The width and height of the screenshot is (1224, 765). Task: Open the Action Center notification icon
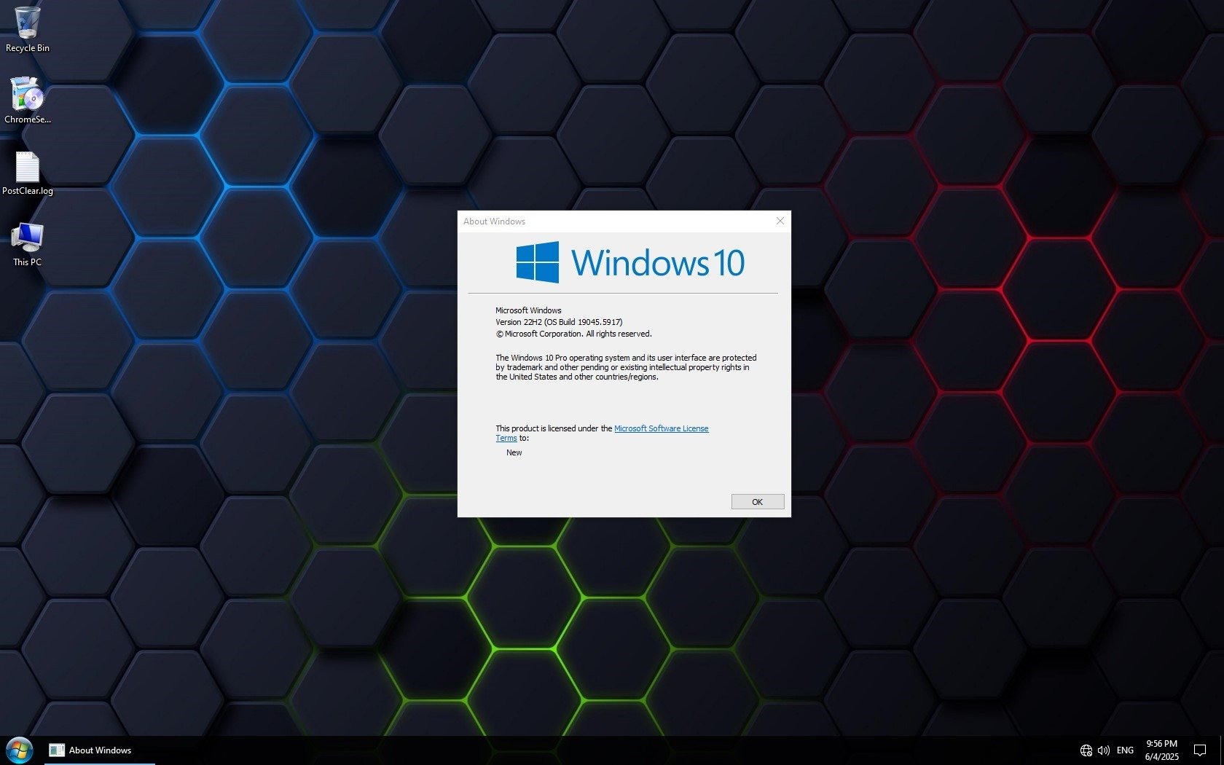coord(1199,750)
